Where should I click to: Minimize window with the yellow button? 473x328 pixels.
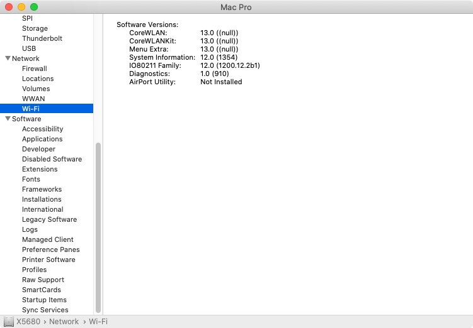click(21, 7)
